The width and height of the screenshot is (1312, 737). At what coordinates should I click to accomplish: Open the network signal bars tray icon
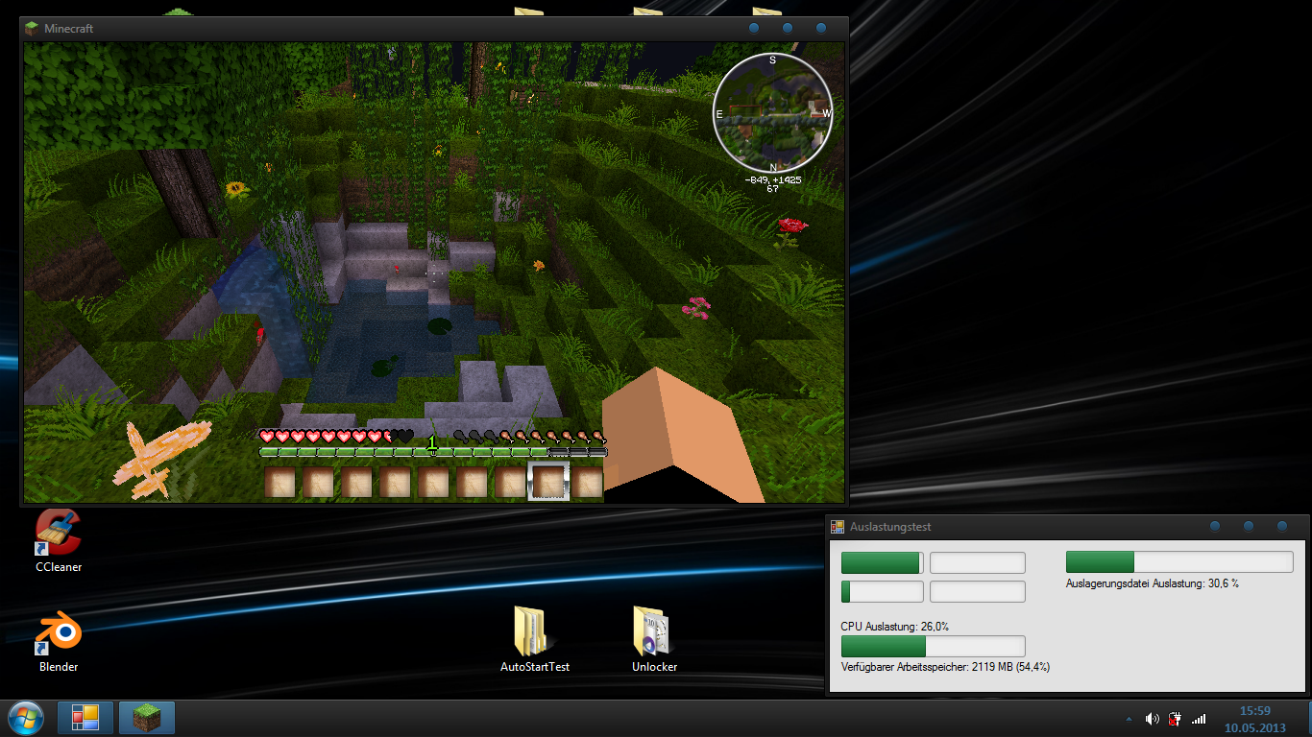[1198, 719]
